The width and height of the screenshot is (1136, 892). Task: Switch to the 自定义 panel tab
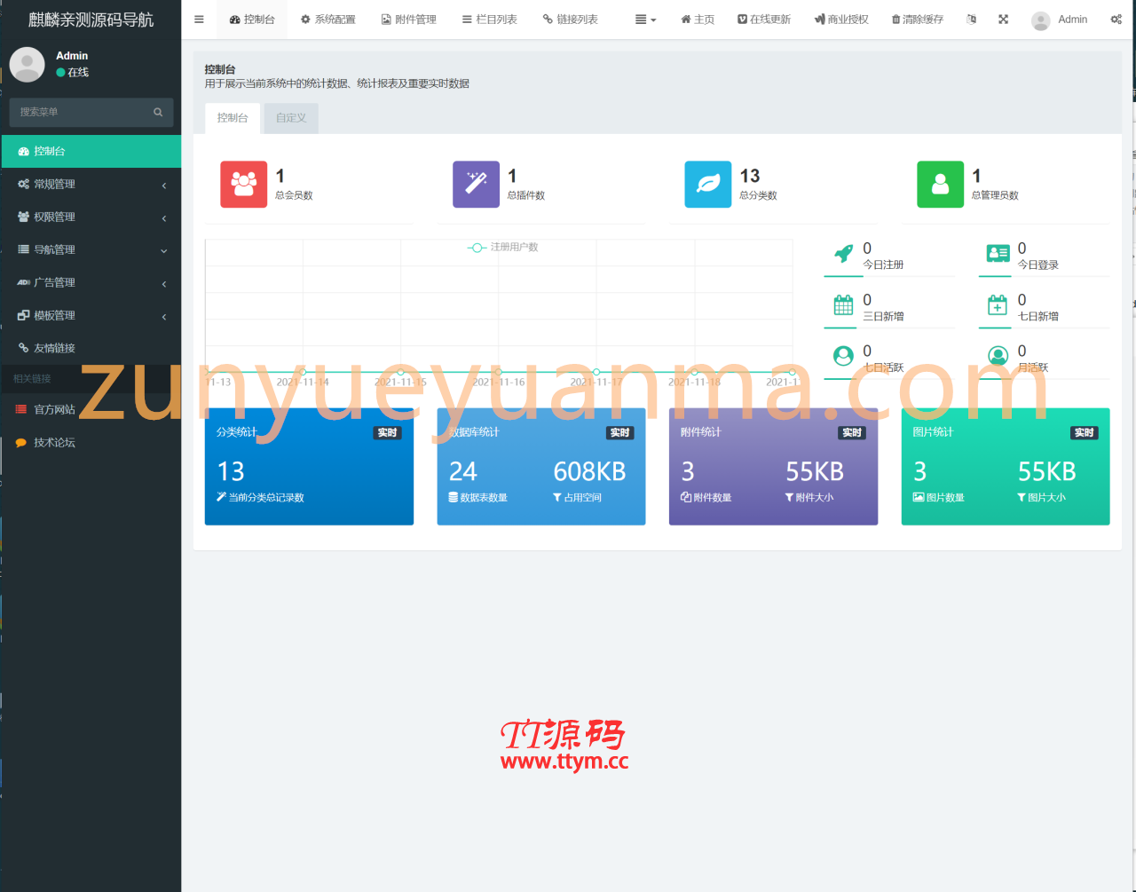[x=291, y=117]
